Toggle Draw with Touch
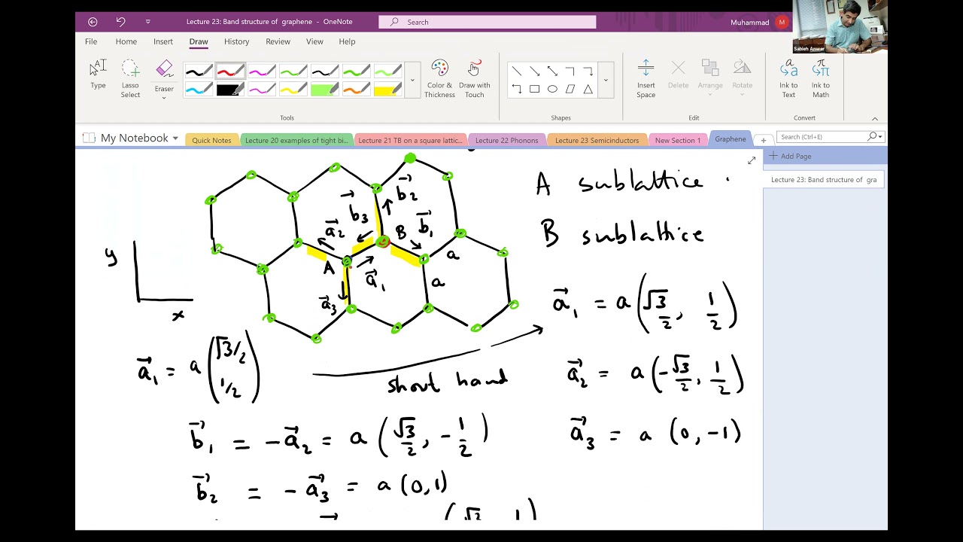The width and height of the screenshot is (963, 542). (x=474, y=79)
